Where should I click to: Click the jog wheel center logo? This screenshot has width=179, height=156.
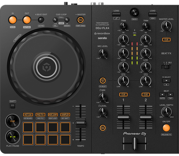(46, 67)
